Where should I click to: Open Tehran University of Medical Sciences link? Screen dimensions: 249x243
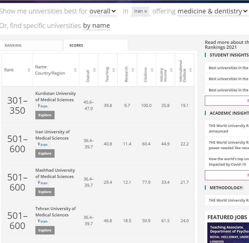click(55, 212)
